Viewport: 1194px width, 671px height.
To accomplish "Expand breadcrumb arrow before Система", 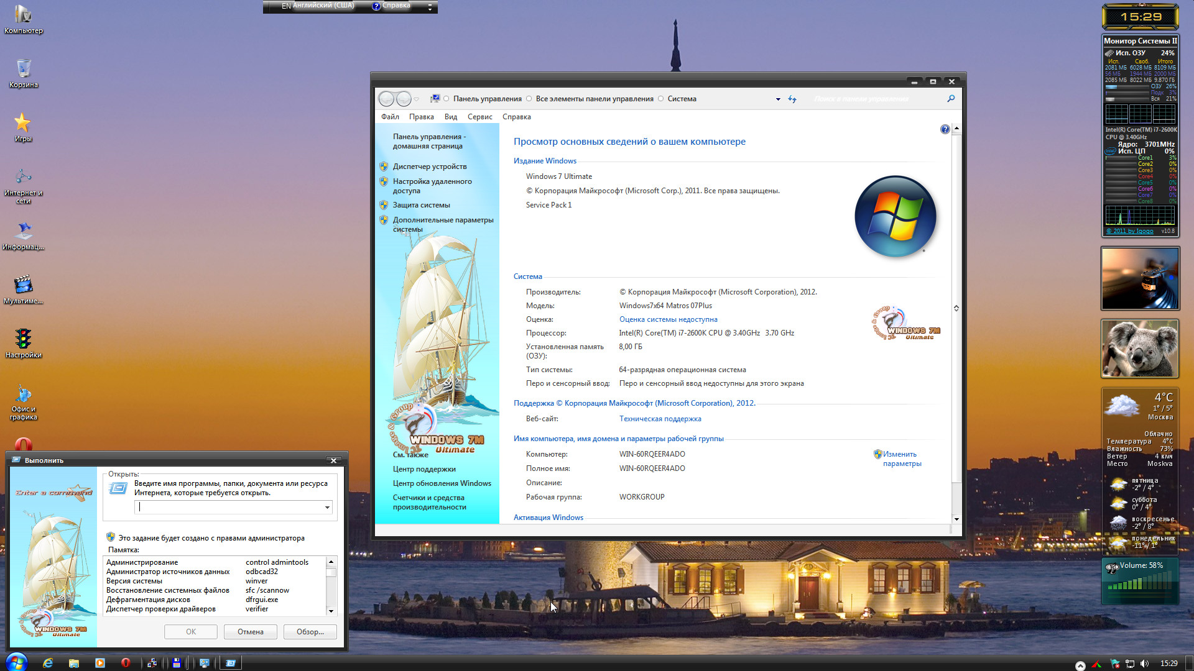I will click(661, 99).
